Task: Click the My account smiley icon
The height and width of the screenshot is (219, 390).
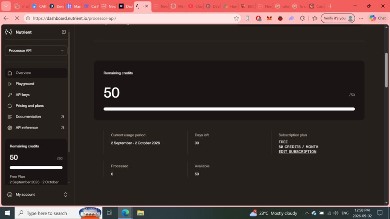Action: tap(10, 194)
